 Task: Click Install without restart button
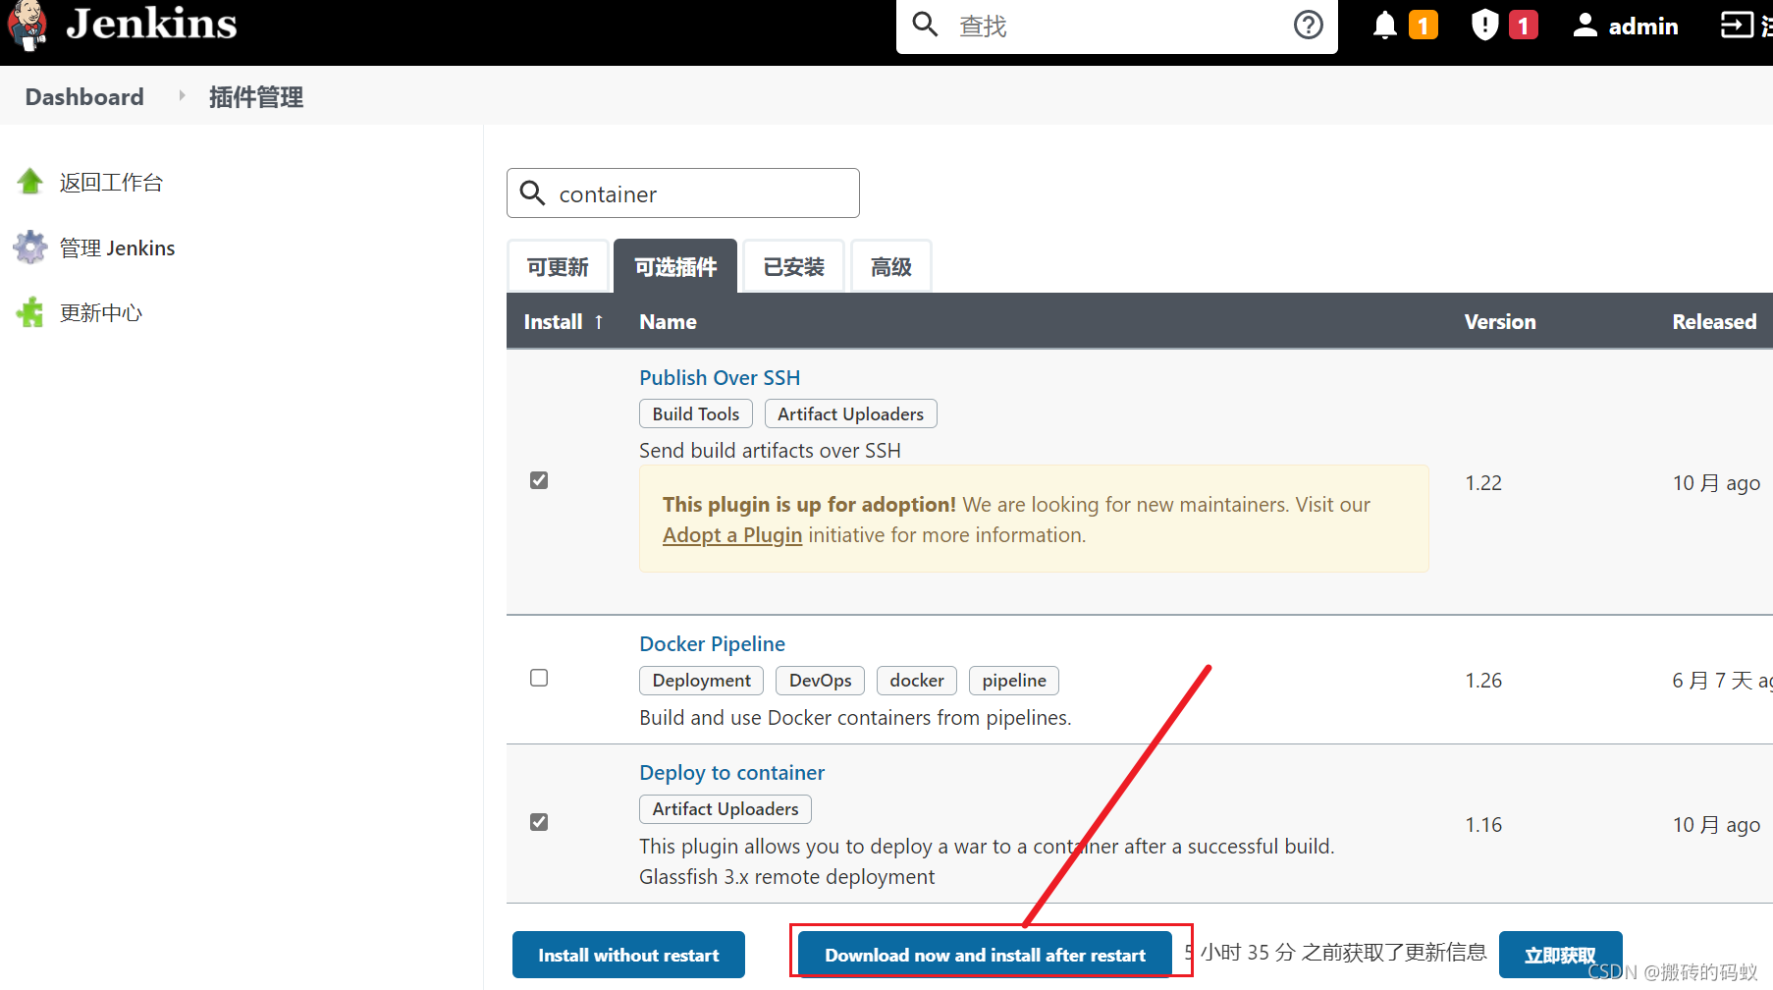coord(628,955)
